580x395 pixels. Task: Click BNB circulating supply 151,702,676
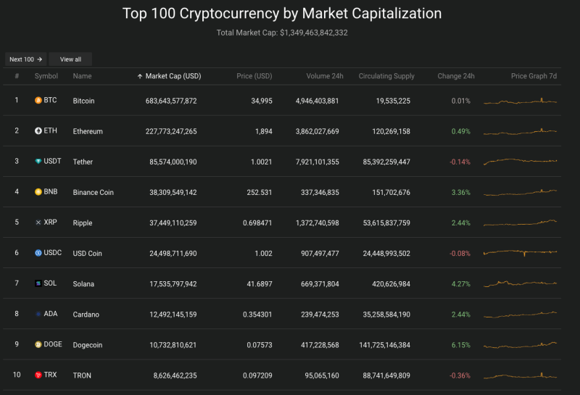point(391,192)
